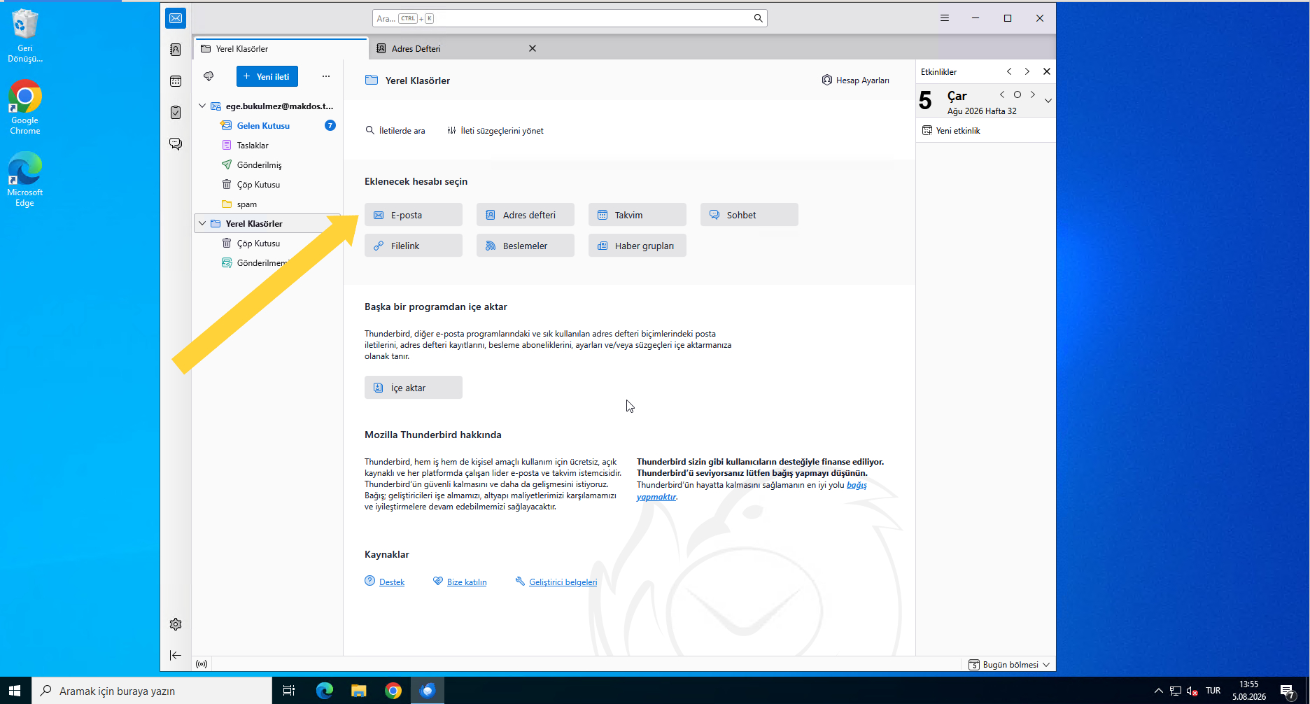Show next day next to Çar
The width and height of the screenshot is (1310, 704).
point(1033,94)
